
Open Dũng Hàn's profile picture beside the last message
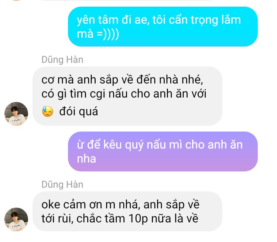16,219
